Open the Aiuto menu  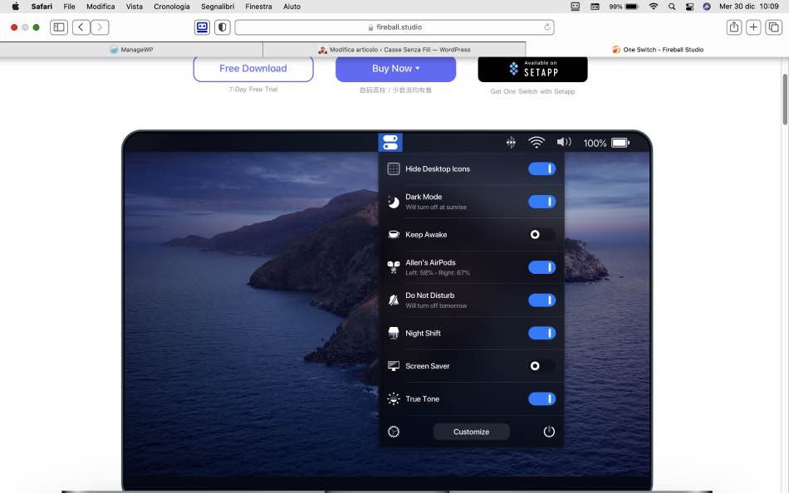click(292, 7)
